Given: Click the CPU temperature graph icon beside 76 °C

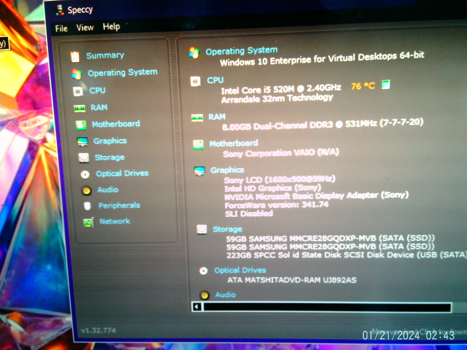Looking at the screenshot, I should click(386, 85).
